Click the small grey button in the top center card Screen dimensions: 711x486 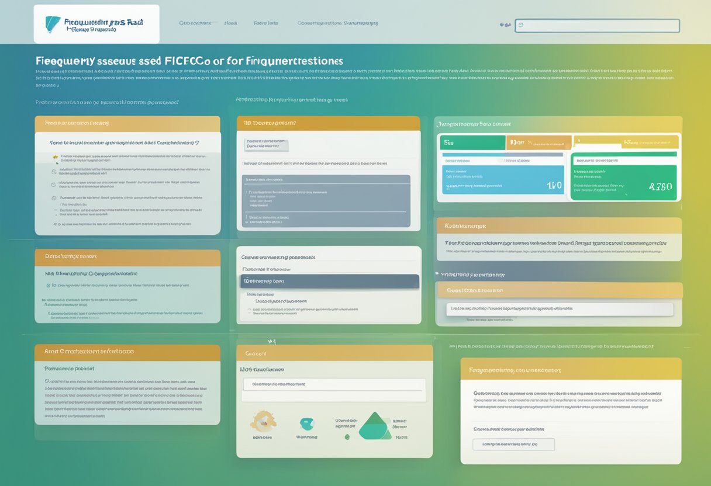265,145
